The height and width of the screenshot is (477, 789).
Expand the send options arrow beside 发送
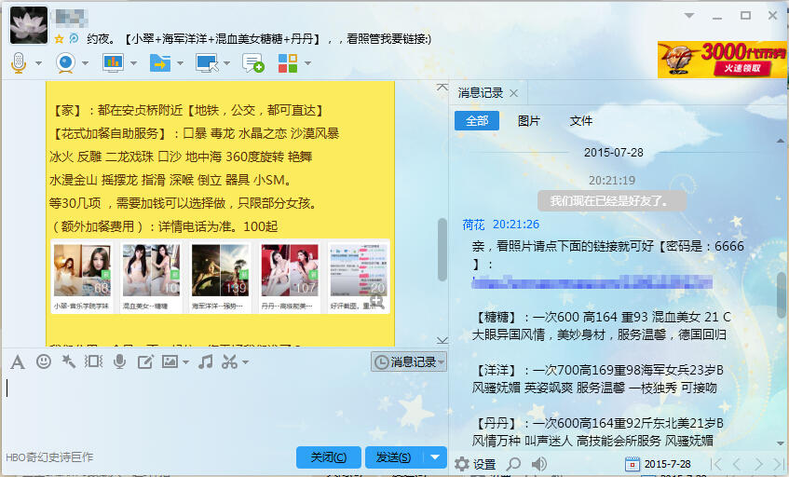click(435, 457)
